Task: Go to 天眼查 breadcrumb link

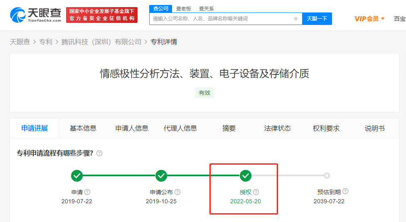Action: [20, 42]
